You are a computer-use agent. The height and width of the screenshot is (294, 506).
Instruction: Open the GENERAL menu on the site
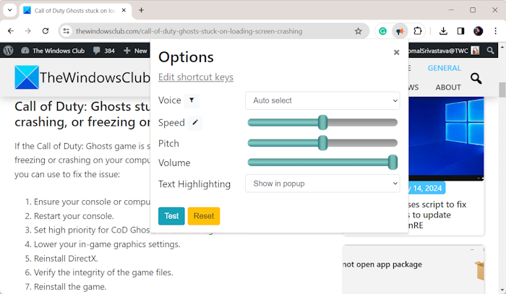pos(444,68)
